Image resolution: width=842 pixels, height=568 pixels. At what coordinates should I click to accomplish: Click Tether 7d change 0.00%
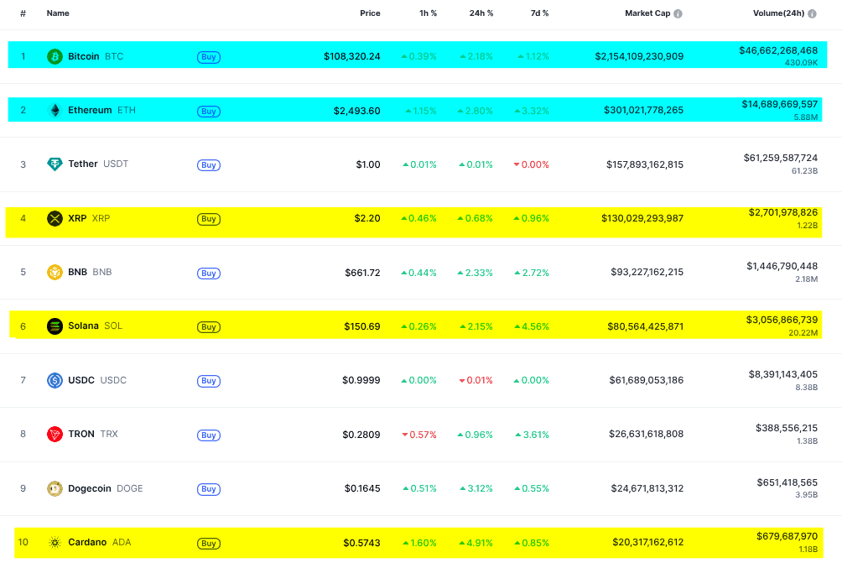click(x=531, y=165)
